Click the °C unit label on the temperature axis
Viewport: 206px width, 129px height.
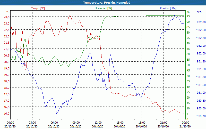tap(8, 12)
